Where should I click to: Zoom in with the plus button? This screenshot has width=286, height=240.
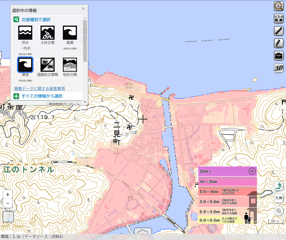(x=8, y=194)
